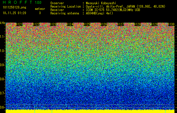Click the 0.6 frequency axis label

point(2,107)
